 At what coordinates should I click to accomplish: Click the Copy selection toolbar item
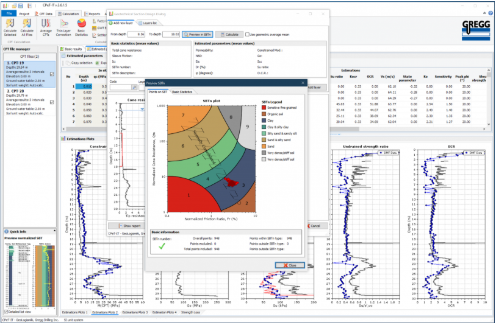pos(79,63)
